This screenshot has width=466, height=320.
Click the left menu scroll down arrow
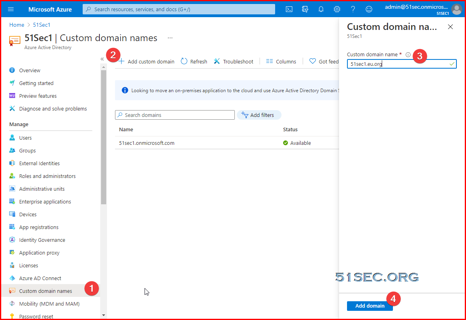(x=103, y=315)
